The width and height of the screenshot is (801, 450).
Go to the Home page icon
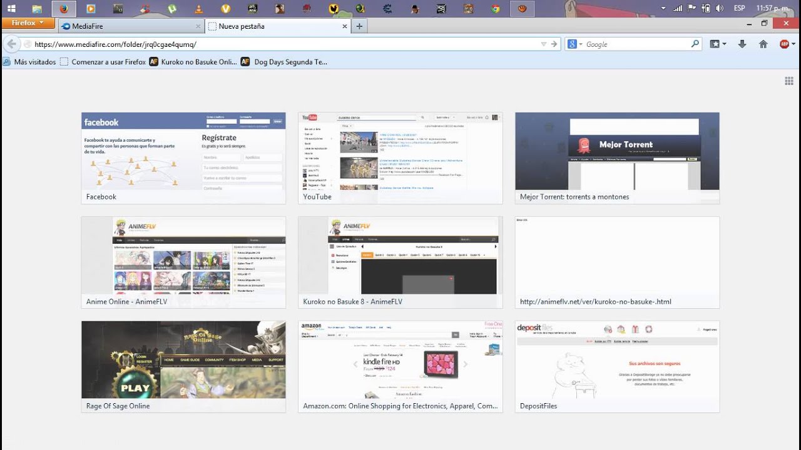click(x=763, y=44)
